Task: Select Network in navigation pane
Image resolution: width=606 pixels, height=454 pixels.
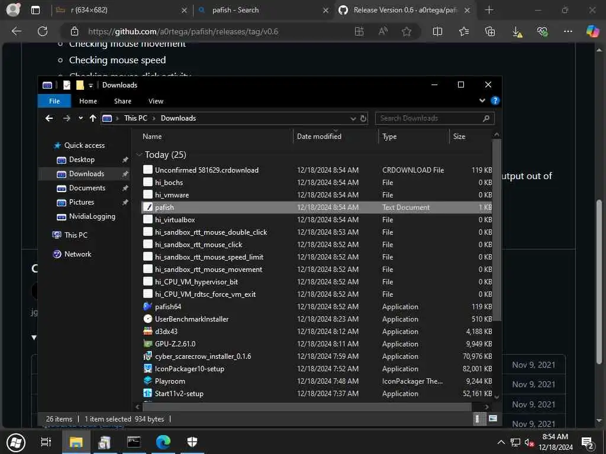Action: click(x=78, y=254)
